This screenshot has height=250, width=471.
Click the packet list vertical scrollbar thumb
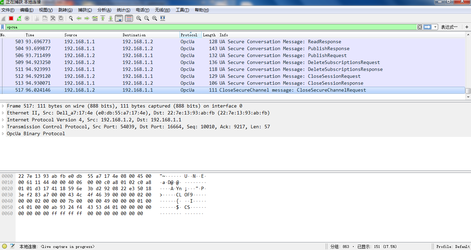(x=468, y=91)
